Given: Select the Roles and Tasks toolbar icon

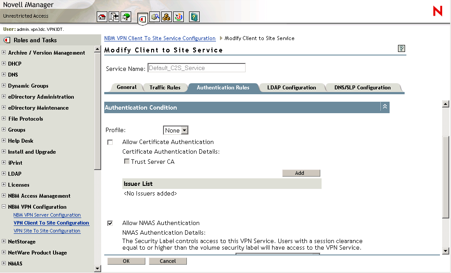Looking at the screenshot, I should pyautogui.click(x=142, y=19).
